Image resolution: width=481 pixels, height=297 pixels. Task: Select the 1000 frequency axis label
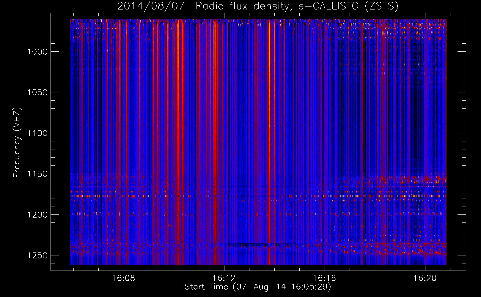[x=37, y=52]
